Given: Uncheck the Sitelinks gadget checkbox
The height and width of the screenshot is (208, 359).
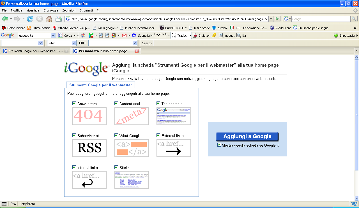Looking at the screenshot, I should pos(116,167).
